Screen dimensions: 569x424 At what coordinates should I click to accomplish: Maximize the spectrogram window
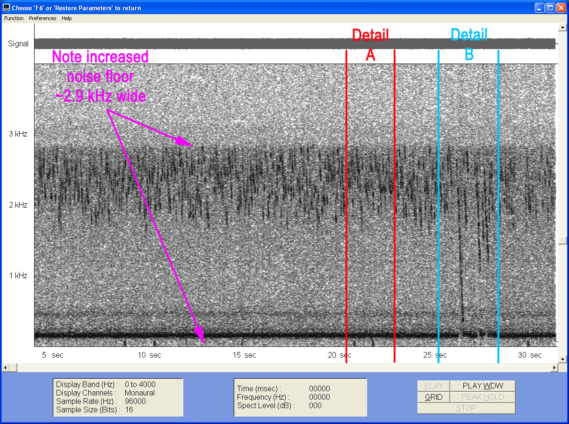[x=550, y=7]
